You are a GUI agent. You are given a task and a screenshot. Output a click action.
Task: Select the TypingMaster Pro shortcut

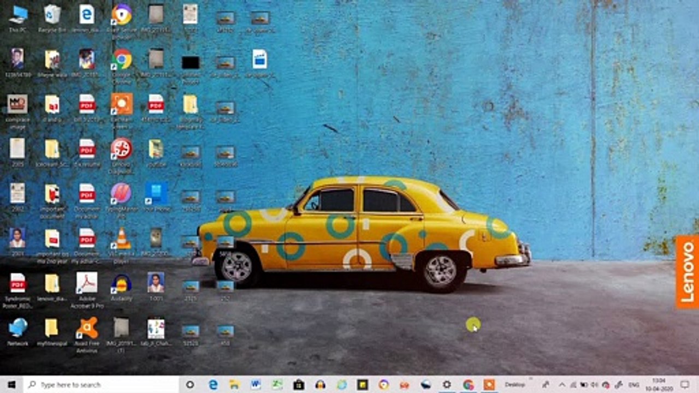[121, 200]
